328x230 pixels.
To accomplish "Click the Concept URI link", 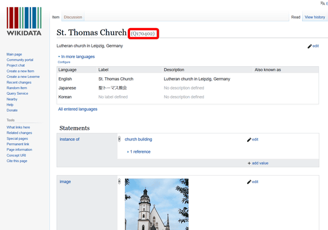I will (16, 155).
